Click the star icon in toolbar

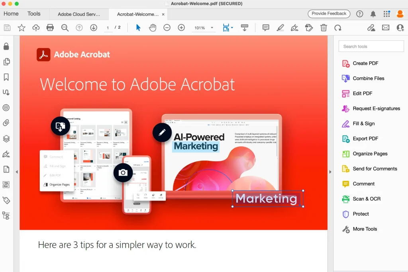[x=22, y=27]
